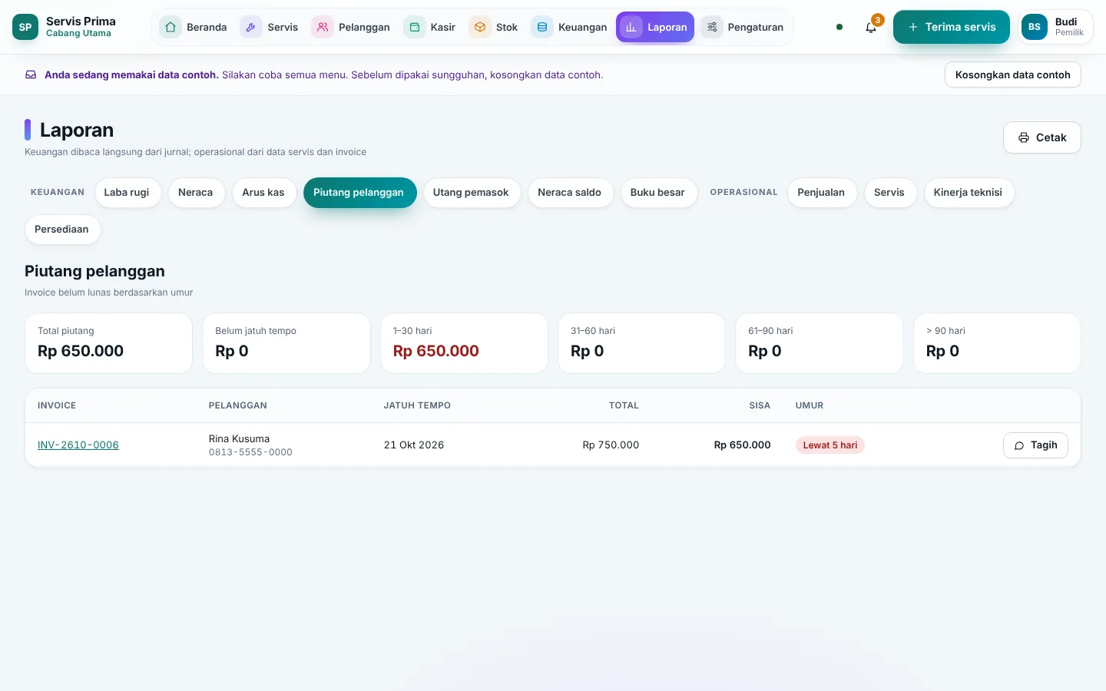Open Stok from the box icon
This screenshot has width=1106, height=691.
point(480,27)
